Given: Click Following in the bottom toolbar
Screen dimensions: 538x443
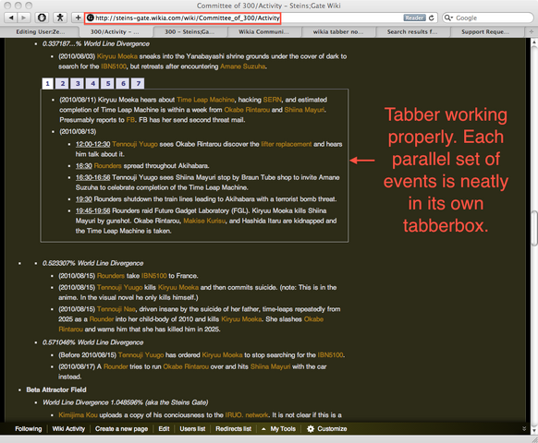Looking at the screenshot, I should pos(29,428).
